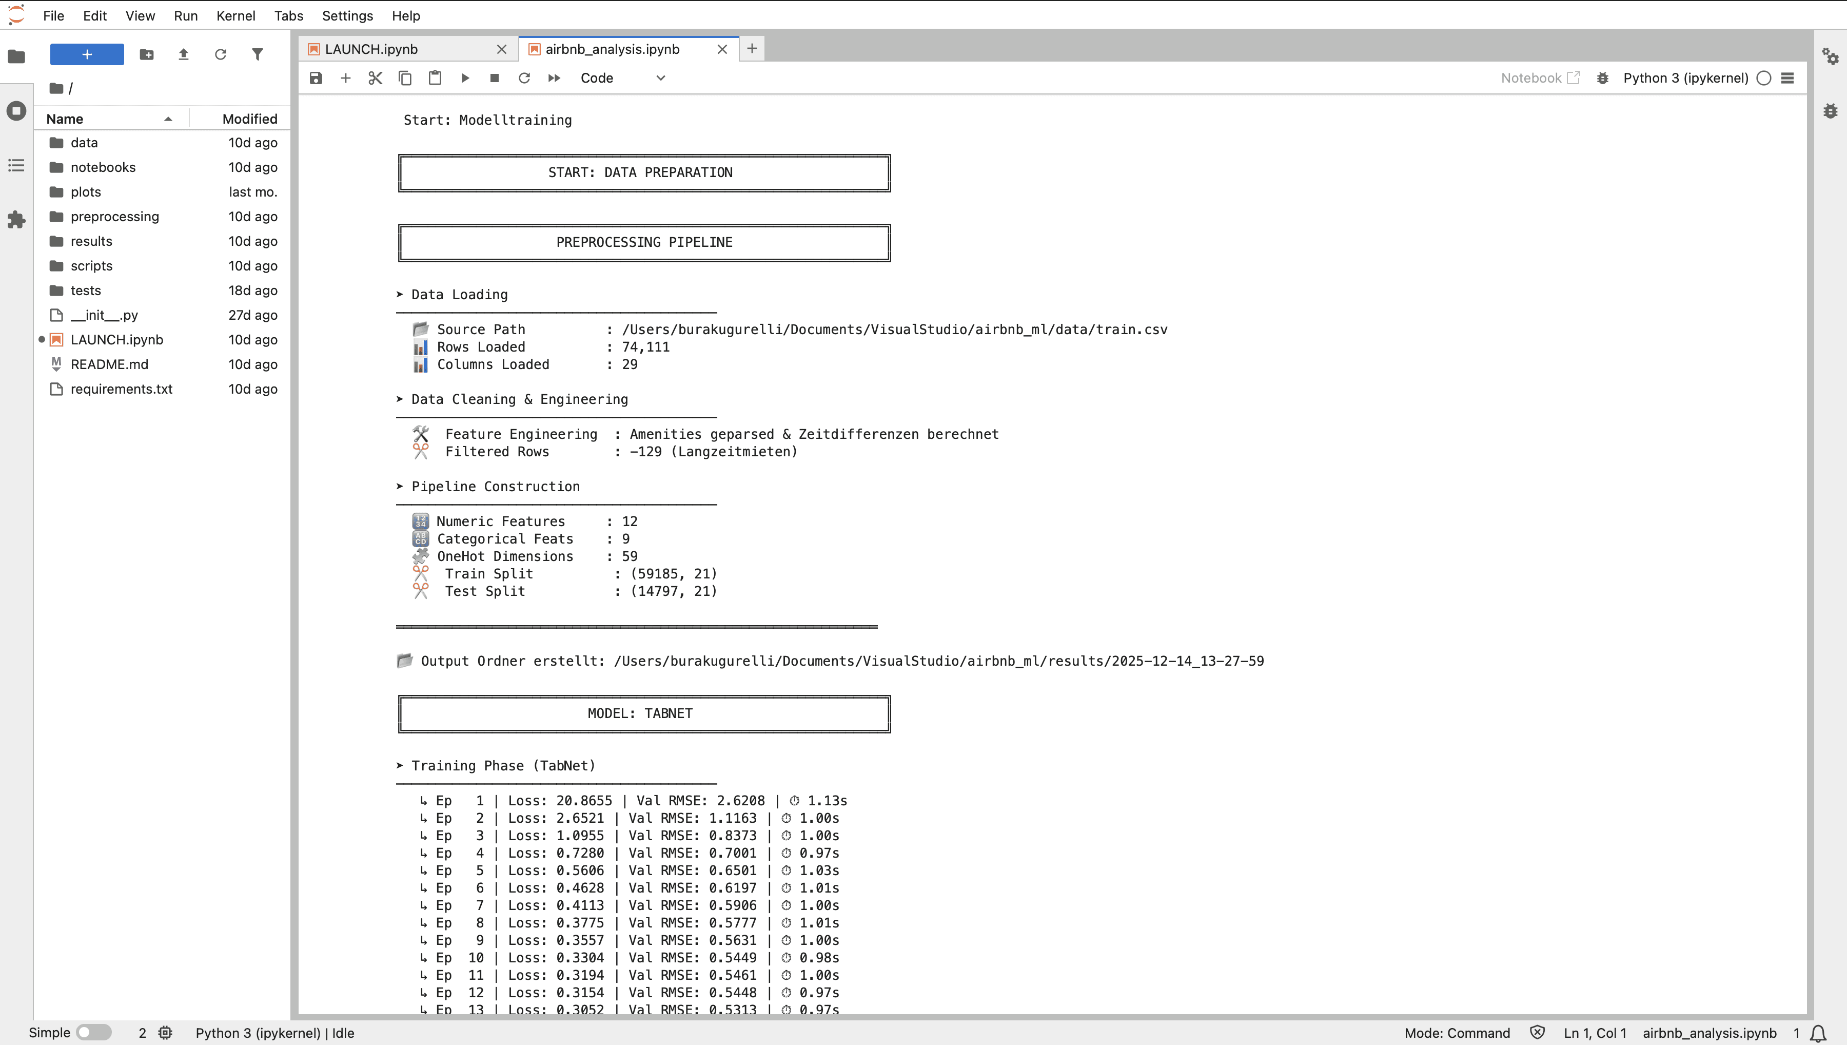
Task: Interrupt the kernel with the stop button
Action: click(x=494, y=78)
